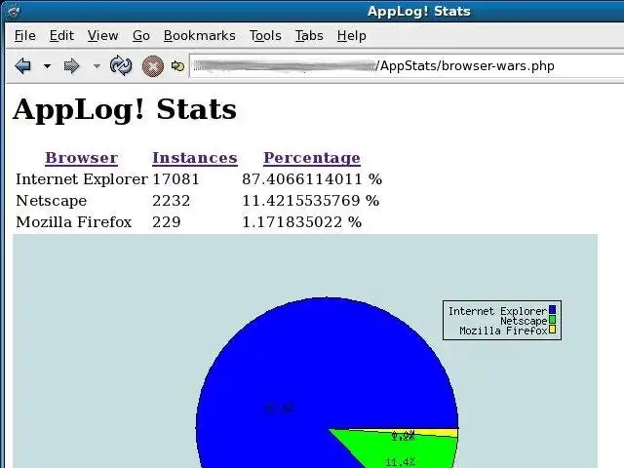This screenshot has height=468, width=624.
Task: Click the AppLog! Stats page heading
Action: pyautogui.click(x=125, y=109)
